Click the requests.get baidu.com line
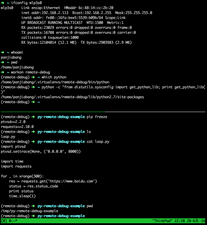Image resolution: width=207 pixels, height=225 pixels. point(53,181)
